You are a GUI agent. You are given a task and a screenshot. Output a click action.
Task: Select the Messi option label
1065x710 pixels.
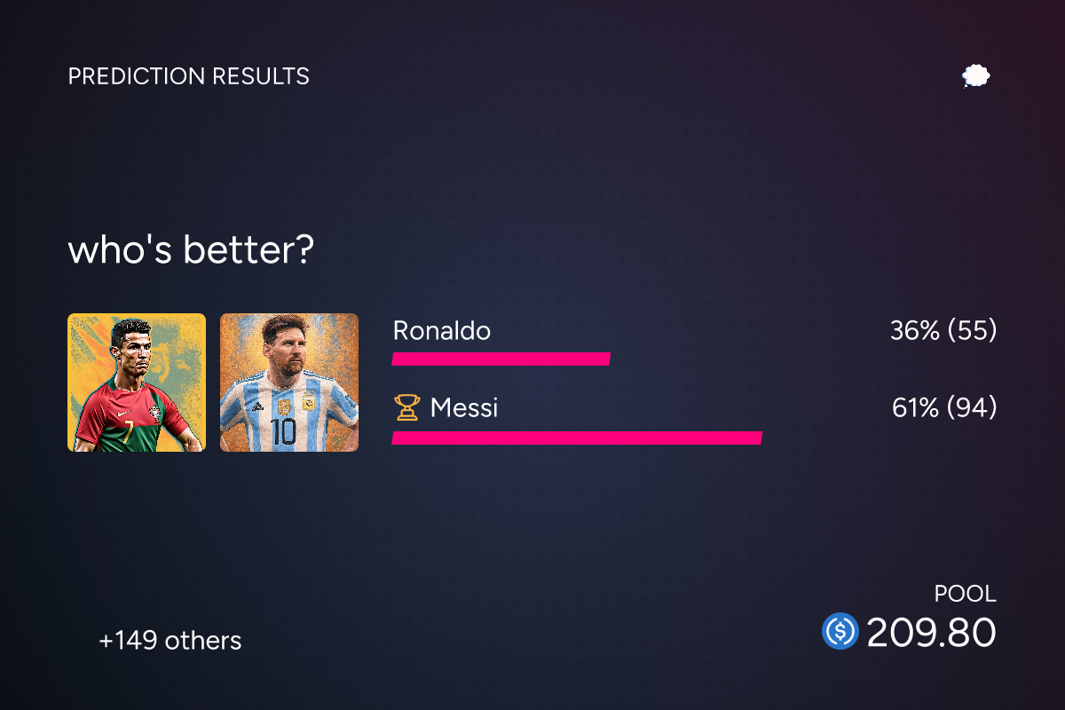point(464,408)
